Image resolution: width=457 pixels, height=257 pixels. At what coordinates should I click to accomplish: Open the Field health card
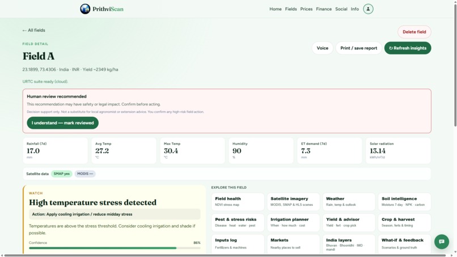tap(238, 201)
